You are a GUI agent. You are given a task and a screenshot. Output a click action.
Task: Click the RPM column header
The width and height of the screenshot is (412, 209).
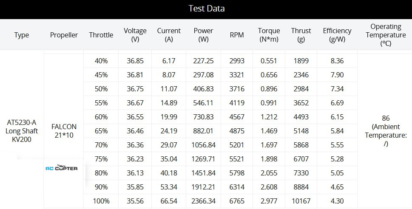[x=236, y=35]
